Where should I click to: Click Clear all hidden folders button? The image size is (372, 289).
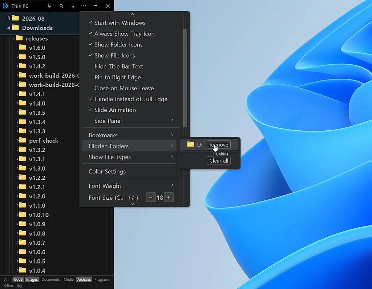click(x=218, y=161)
